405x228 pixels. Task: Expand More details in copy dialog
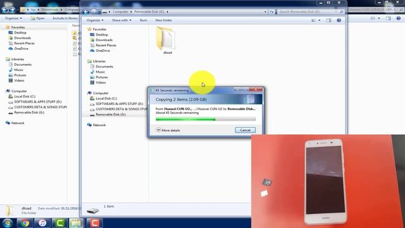(168, 130)
